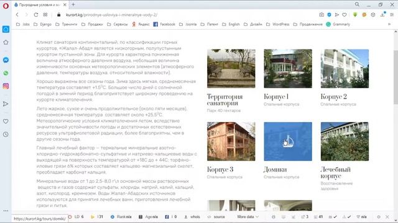Open a new tab with plus button
This screenshot has width=398, height=223.
point(73,4)
